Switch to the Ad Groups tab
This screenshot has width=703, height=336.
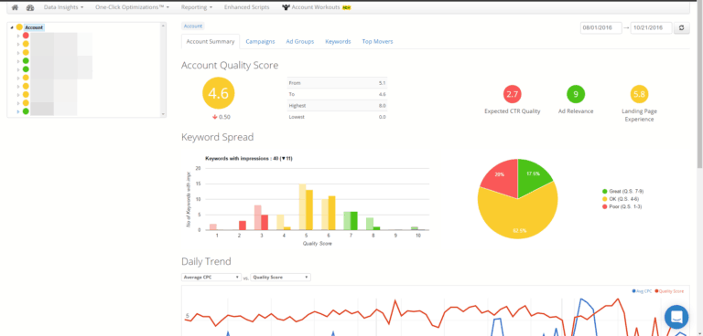(300, 42)
